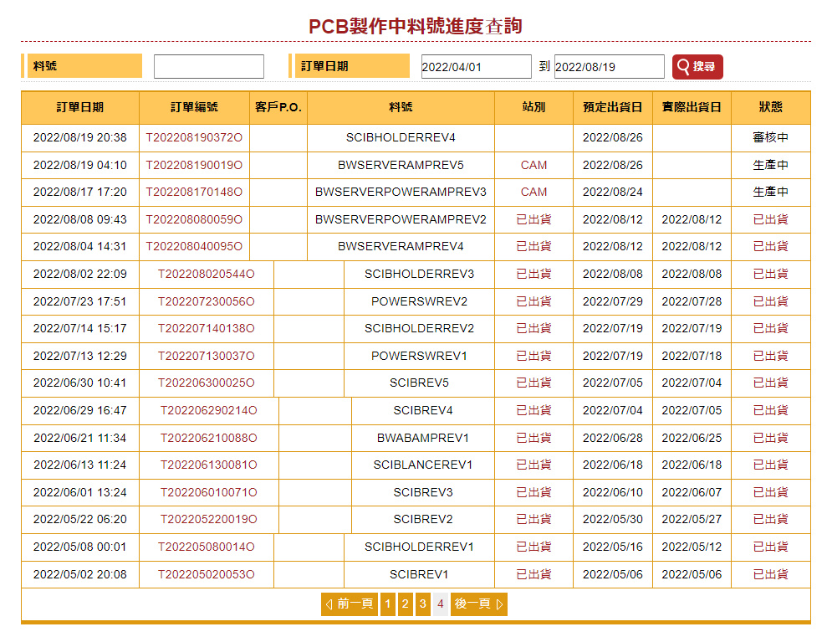Go to next page 後一頁
This screenshot has width=827, height=637.
coord(479,604)
